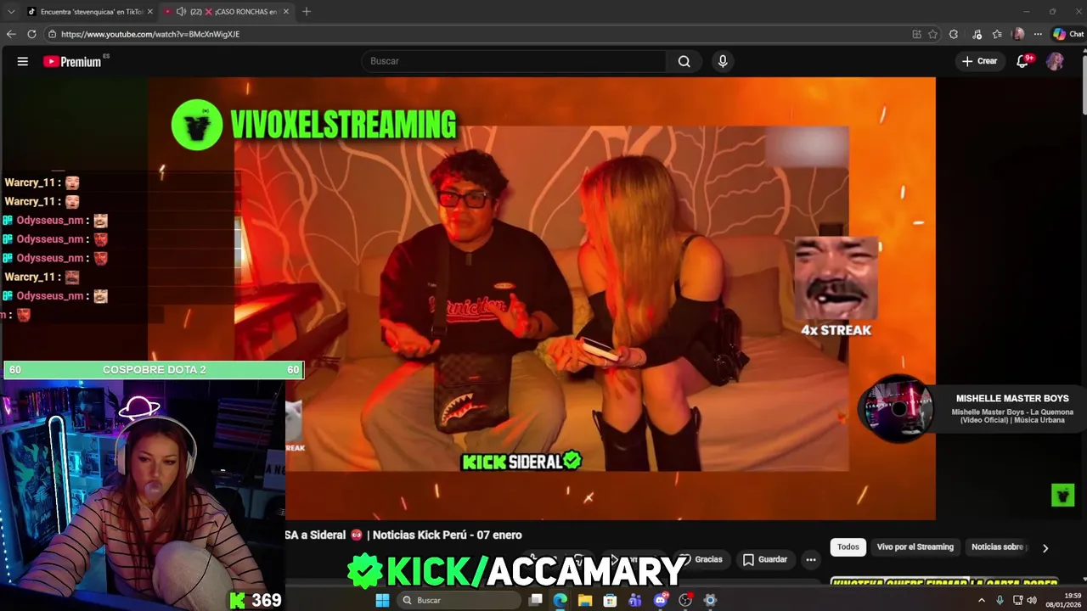
Task: Click the system tray microphone icon
Action: (1000, 600)
